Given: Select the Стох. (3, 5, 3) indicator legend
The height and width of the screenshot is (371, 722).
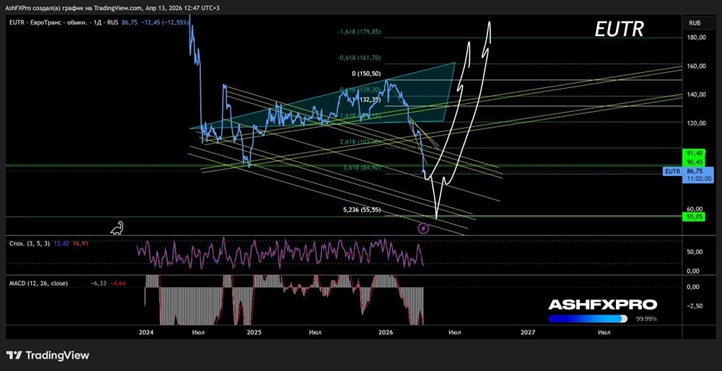Looking at the screenshot, I should point(30,243).
